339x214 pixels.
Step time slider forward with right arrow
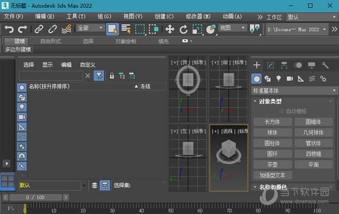[66, 197]
